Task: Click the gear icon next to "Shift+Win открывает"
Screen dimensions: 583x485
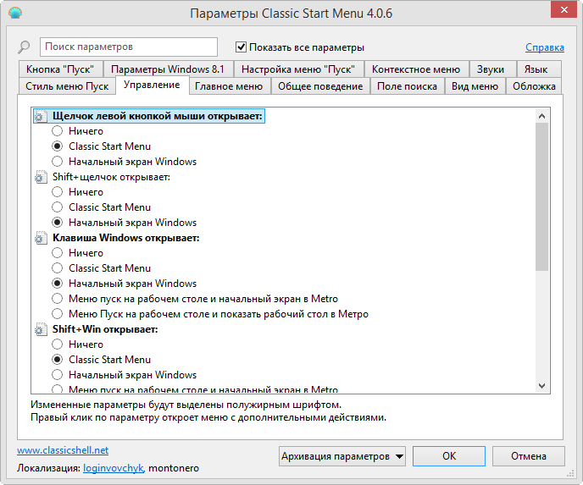Action: [40, 330]
